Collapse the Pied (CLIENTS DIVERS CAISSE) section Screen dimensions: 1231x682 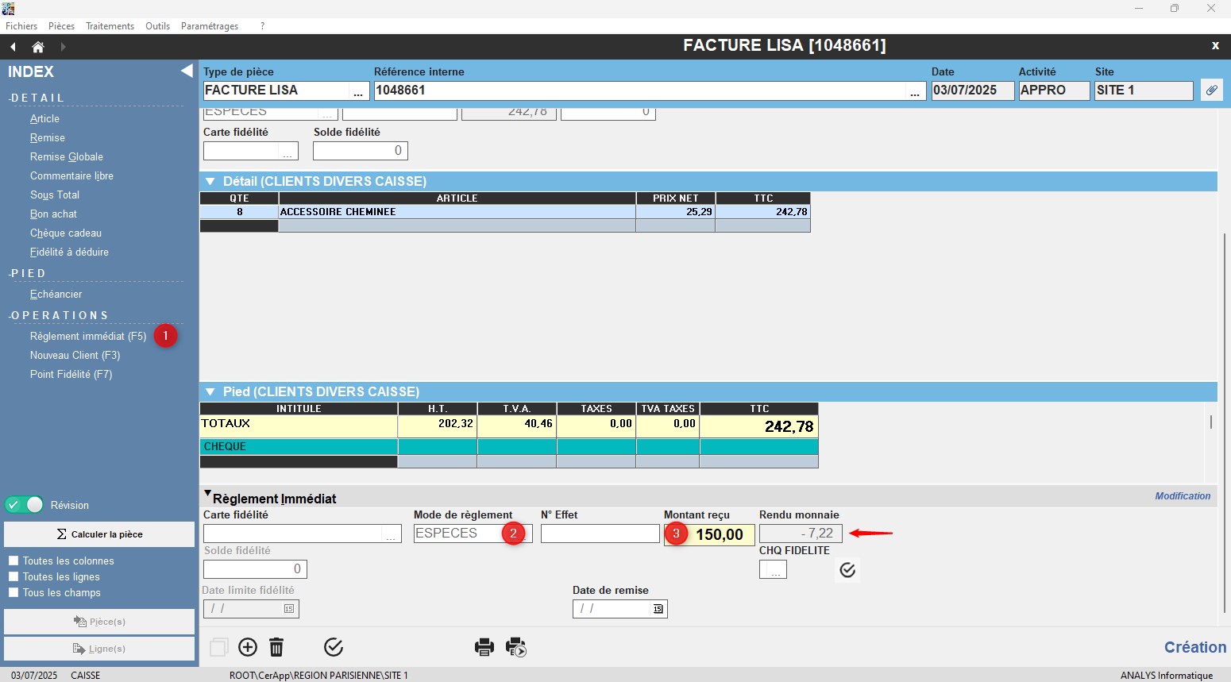tap(210, 392)
